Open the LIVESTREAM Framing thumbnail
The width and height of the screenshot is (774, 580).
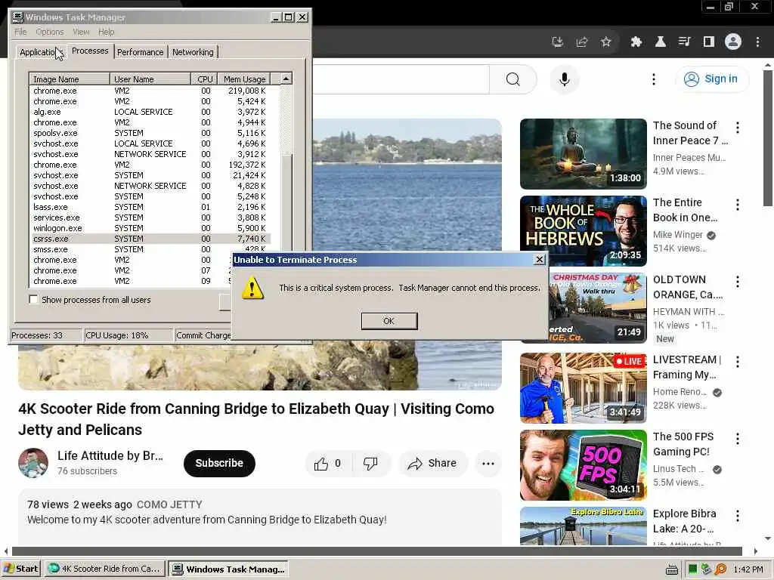click(583, 388)
